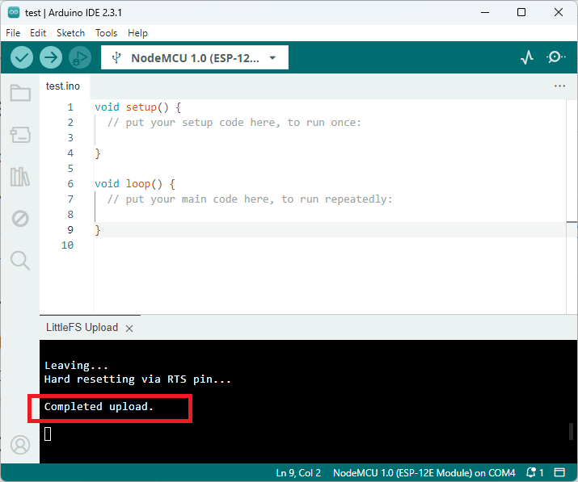Open the Tools menu
The width and height of the screenshot is (578, 482).
click(x=106, y=33)
